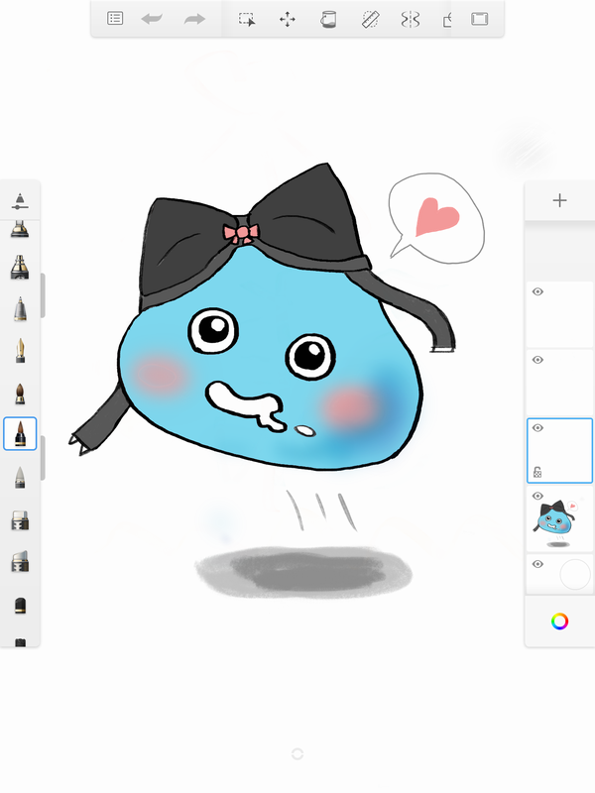Image resolution: width=595 pixels, height=793 pixels.
Task: Pick the gold fountain pen nib brush
Action: tap(20, 351)
